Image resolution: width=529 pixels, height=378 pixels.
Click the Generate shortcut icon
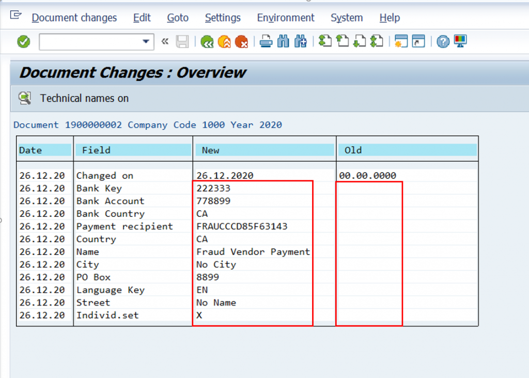(x=418, y=41)
